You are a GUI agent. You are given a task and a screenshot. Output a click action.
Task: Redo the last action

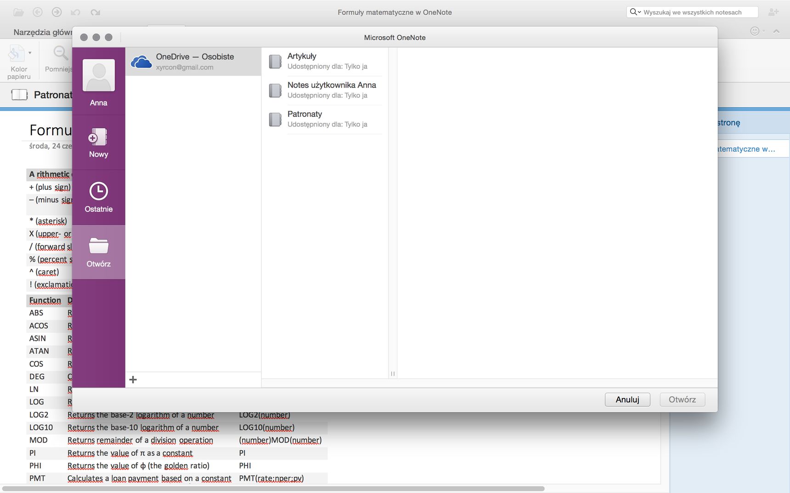[95, 12]
